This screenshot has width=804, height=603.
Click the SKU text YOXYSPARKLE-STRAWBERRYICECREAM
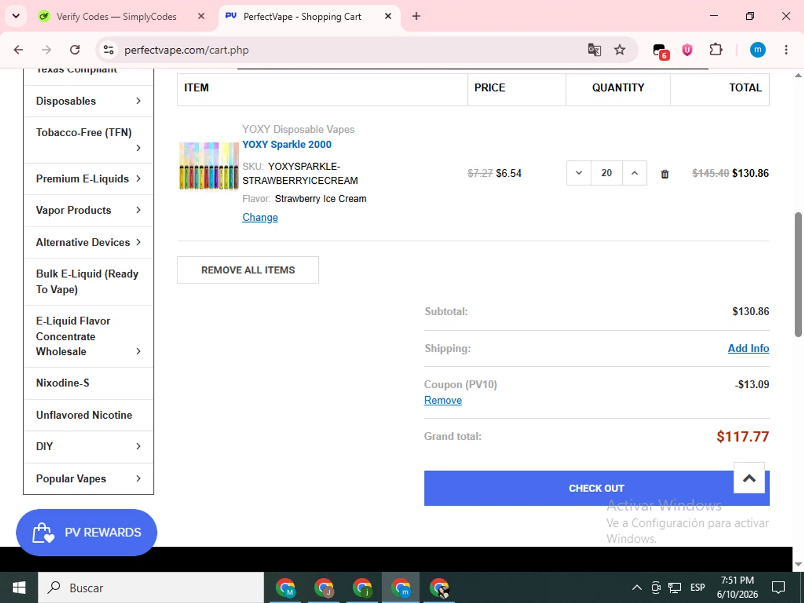coord(300,174)
